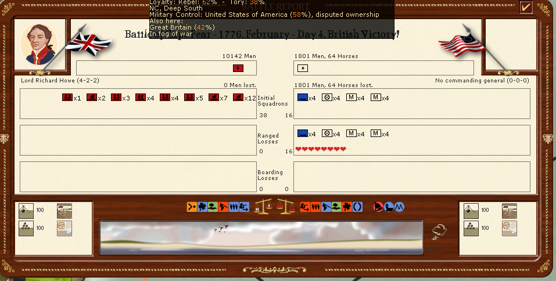This screenshot has height=281, width=556.
Task: Click the rain cloud weather icon
Action: tap(439, 233)
